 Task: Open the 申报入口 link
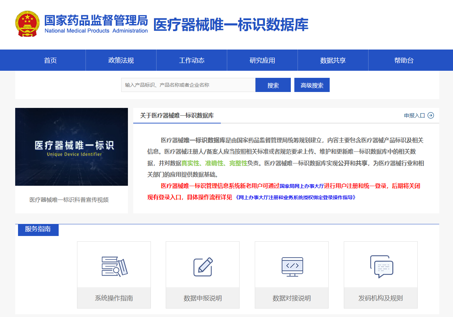pyautogui.click(x=414, y=115)
